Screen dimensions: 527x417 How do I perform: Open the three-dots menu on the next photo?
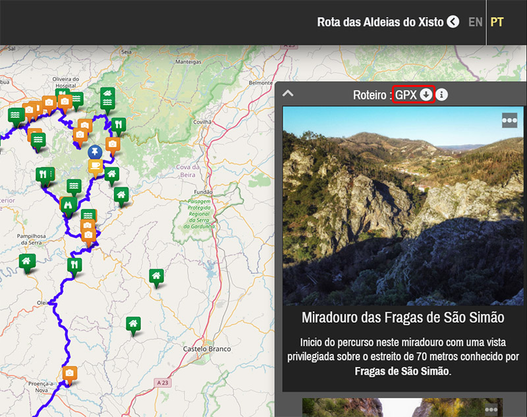coord(491,409)
